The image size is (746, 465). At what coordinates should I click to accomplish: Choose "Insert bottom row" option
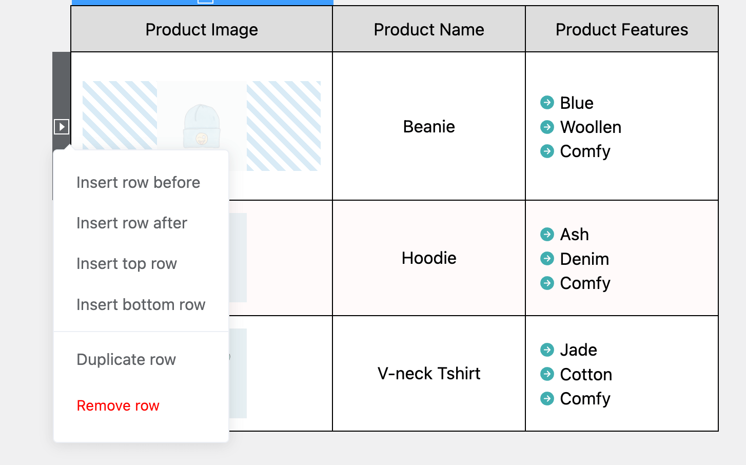pos(141,304)
